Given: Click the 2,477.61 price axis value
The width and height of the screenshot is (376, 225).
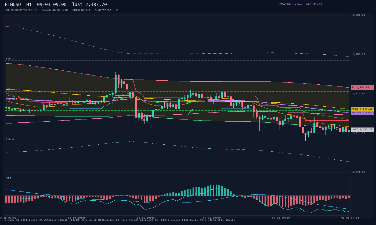Looking at the screenshot, I should coord(359,93).
